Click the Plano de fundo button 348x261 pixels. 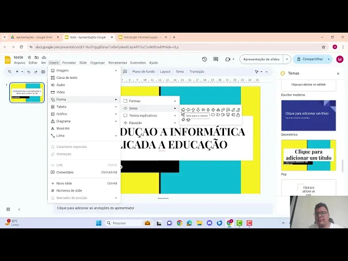[x=144, y=72]
